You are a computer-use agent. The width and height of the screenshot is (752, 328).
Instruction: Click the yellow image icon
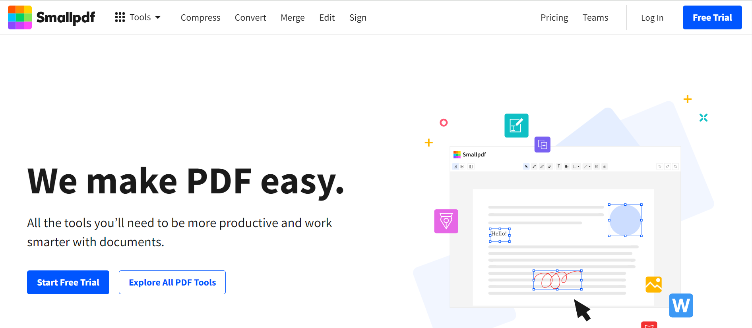(653, 284)
